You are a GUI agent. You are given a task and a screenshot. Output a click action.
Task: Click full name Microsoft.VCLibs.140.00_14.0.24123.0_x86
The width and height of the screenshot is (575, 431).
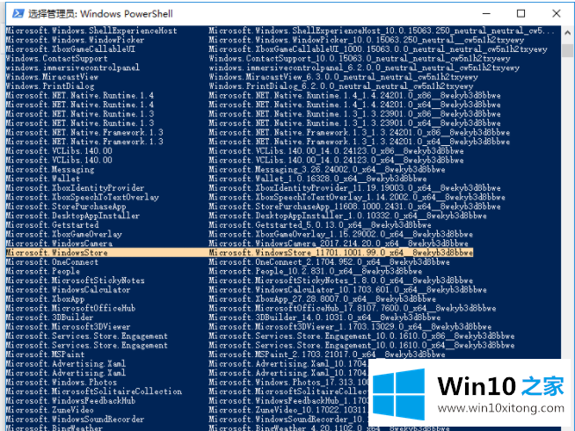pyautogui.click(x=336, y=150)
